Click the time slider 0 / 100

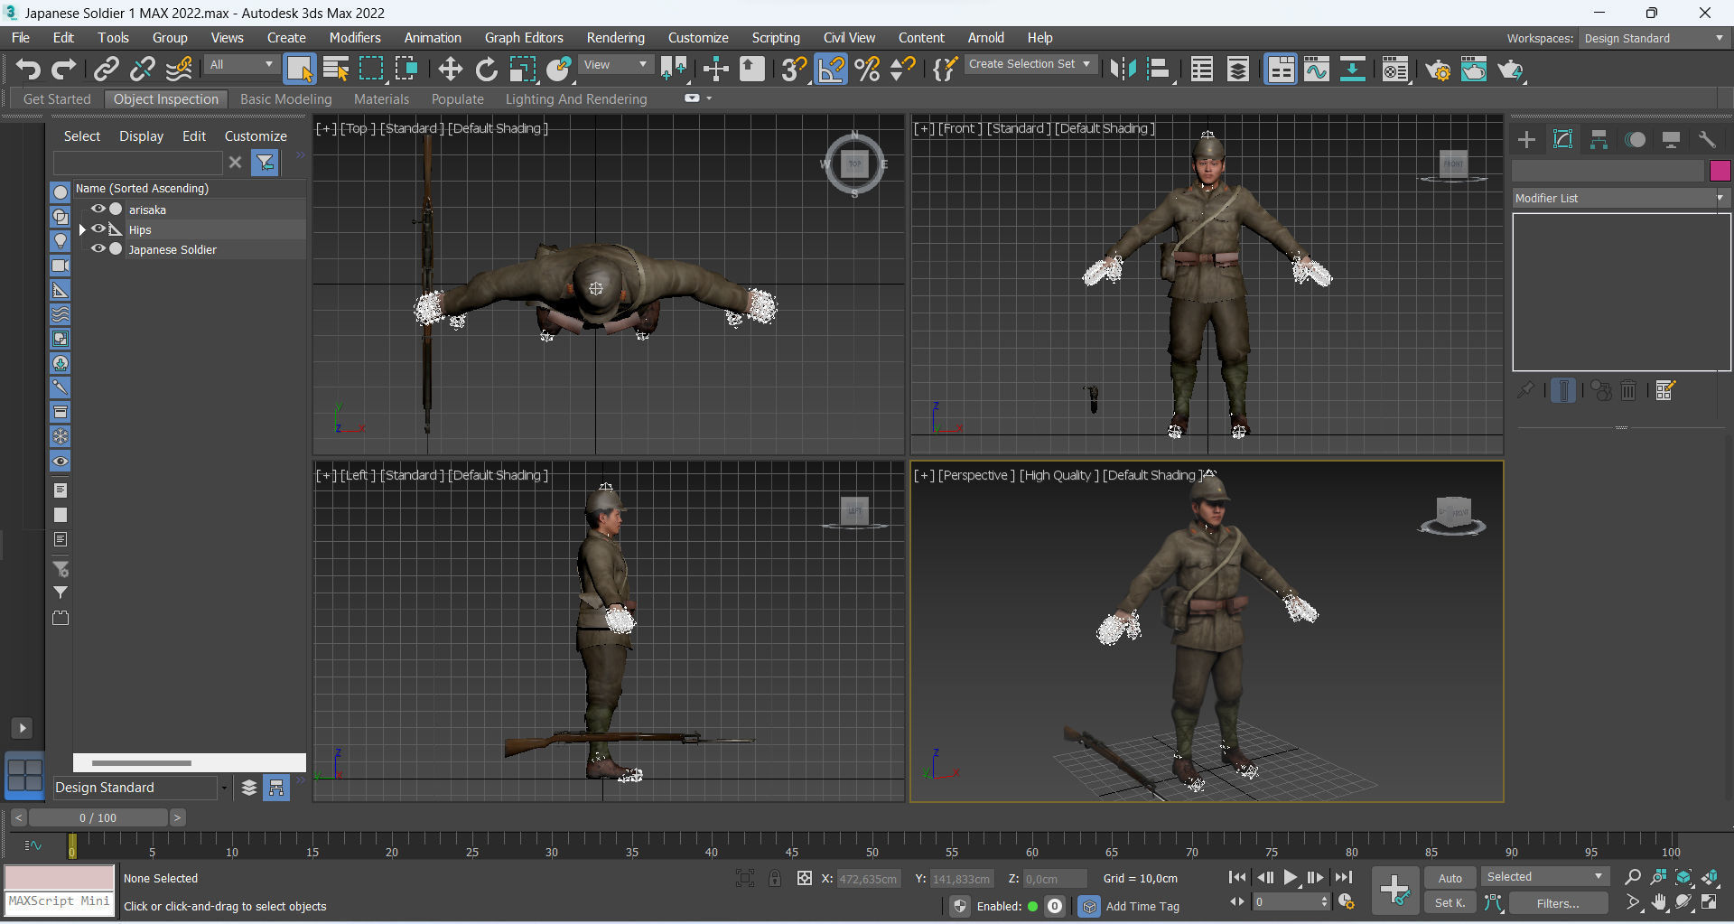point(98,817)
